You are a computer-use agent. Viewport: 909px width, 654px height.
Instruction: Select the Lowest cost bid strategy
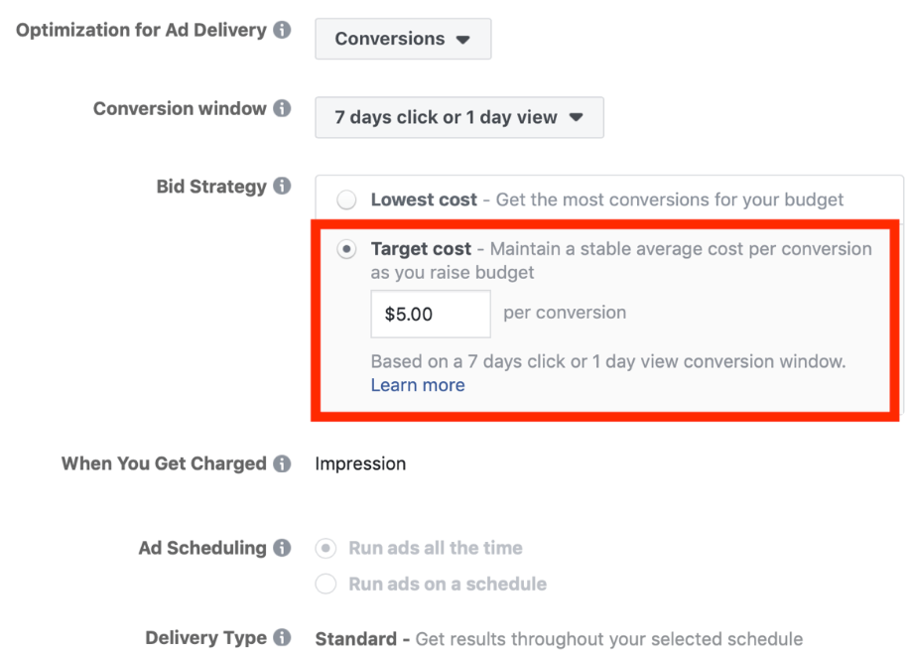[346, 200]
